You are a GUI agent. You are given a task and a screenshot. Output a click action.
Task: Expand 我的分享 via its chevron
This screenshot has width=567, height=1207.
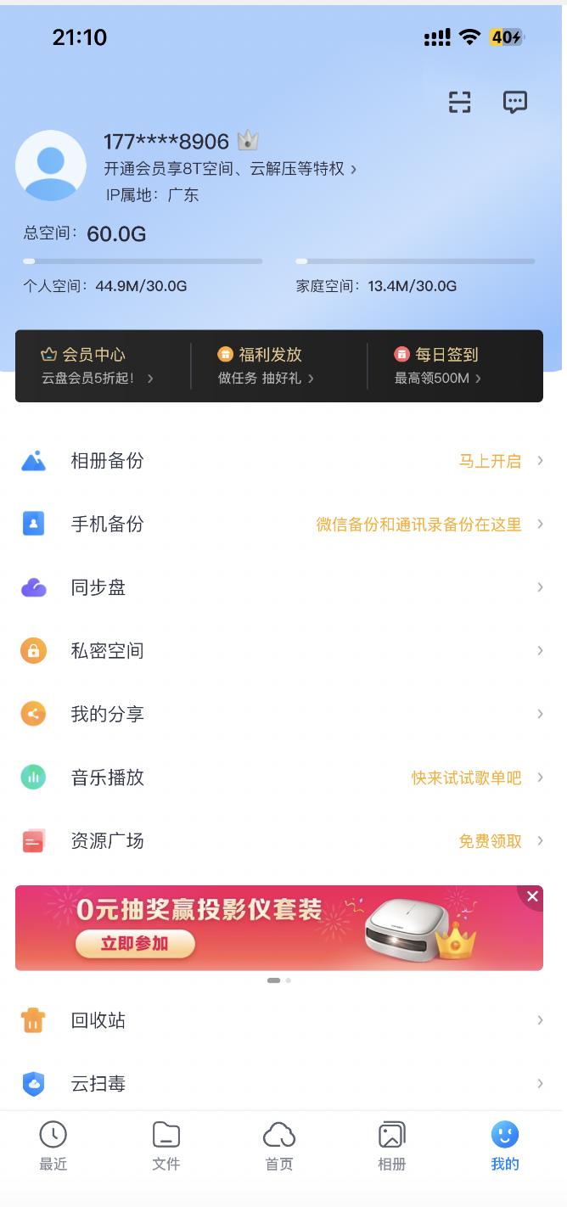(541, 714)
